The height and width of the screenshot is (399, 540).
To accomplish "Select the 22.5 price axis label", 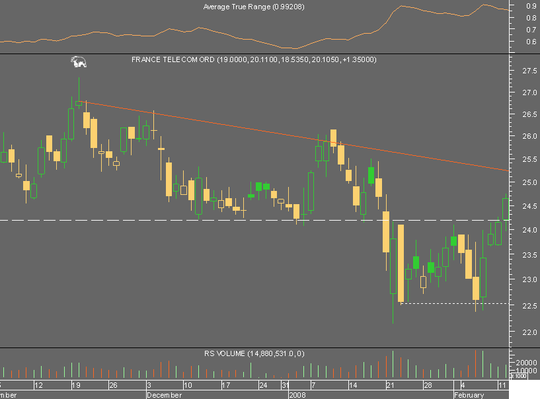I will tap(529, 306).
